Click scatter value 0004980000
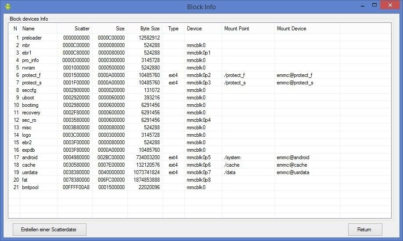The height and width of the screenshot is (241, 403). click(76, 157)
